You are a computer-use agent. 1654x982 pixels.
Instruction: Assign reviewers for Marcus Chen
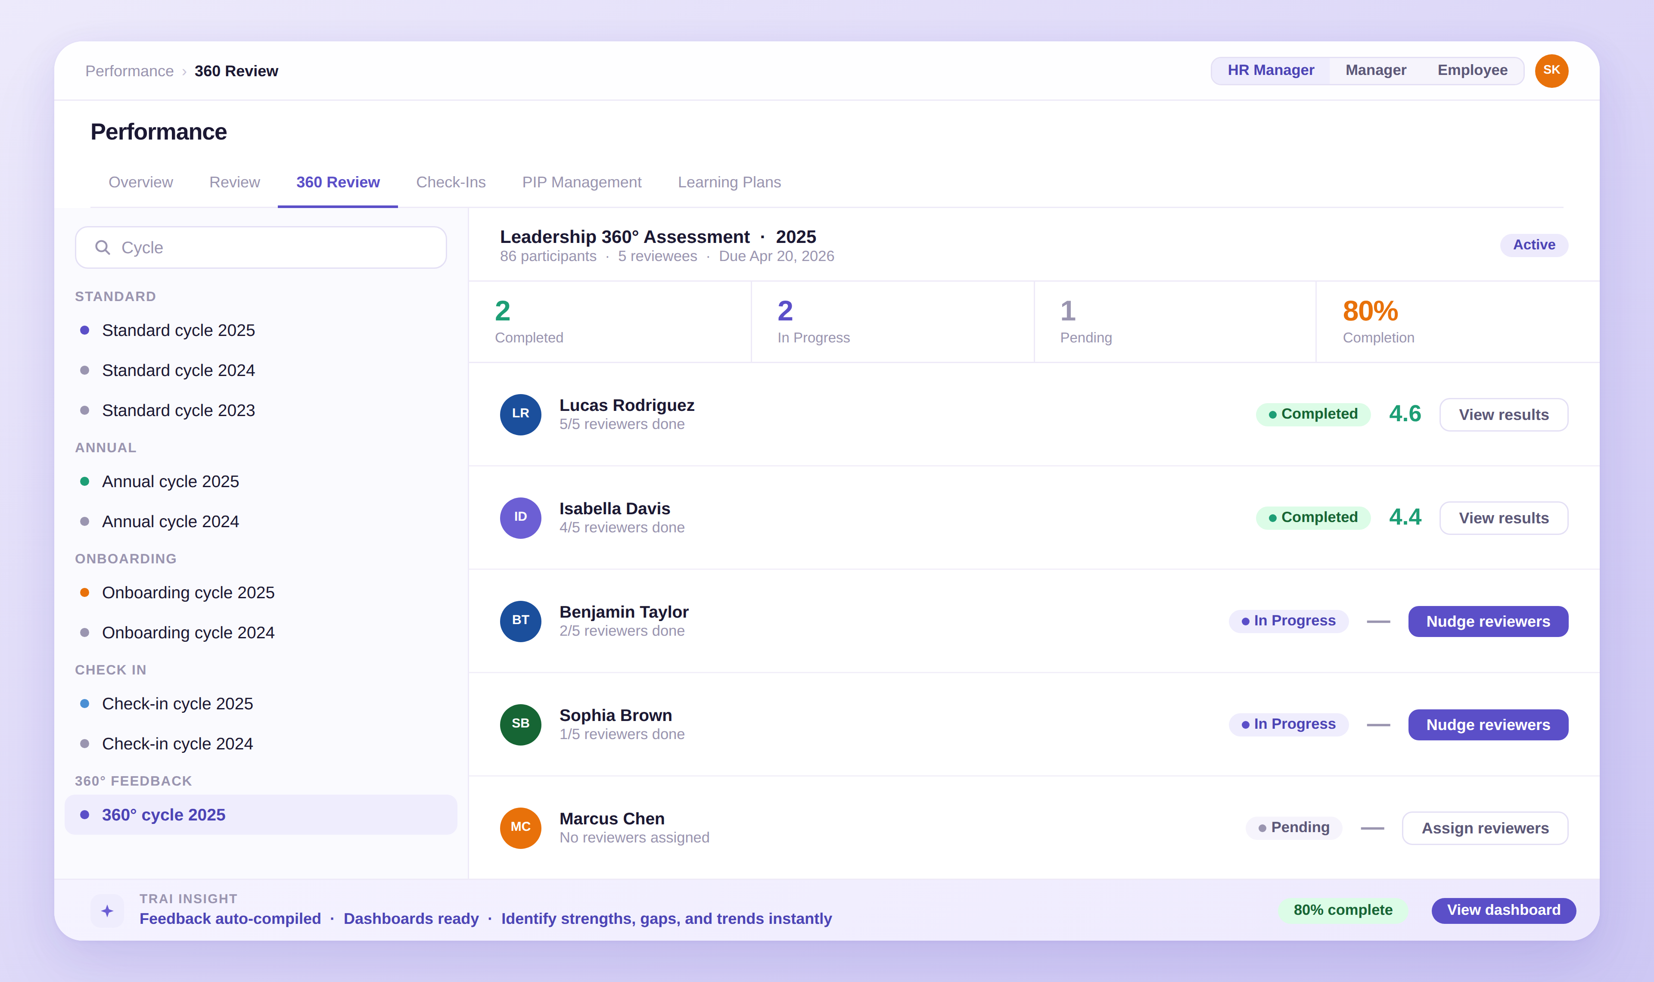(x=1485, y=827)
